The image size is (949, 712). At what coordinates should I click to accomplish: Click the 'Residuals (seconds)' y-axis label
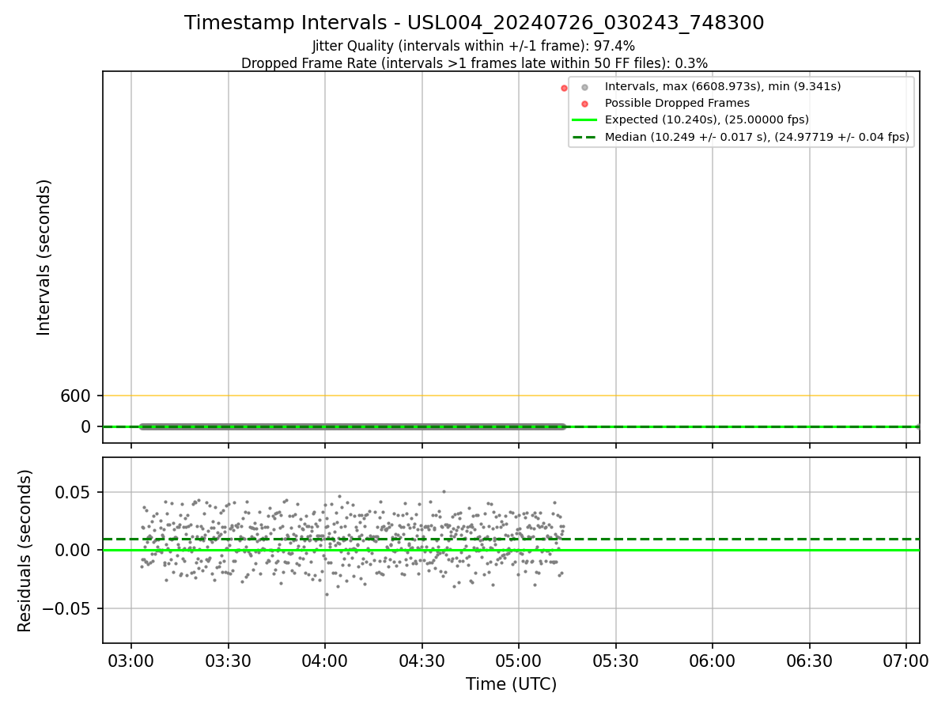(25, 551)
